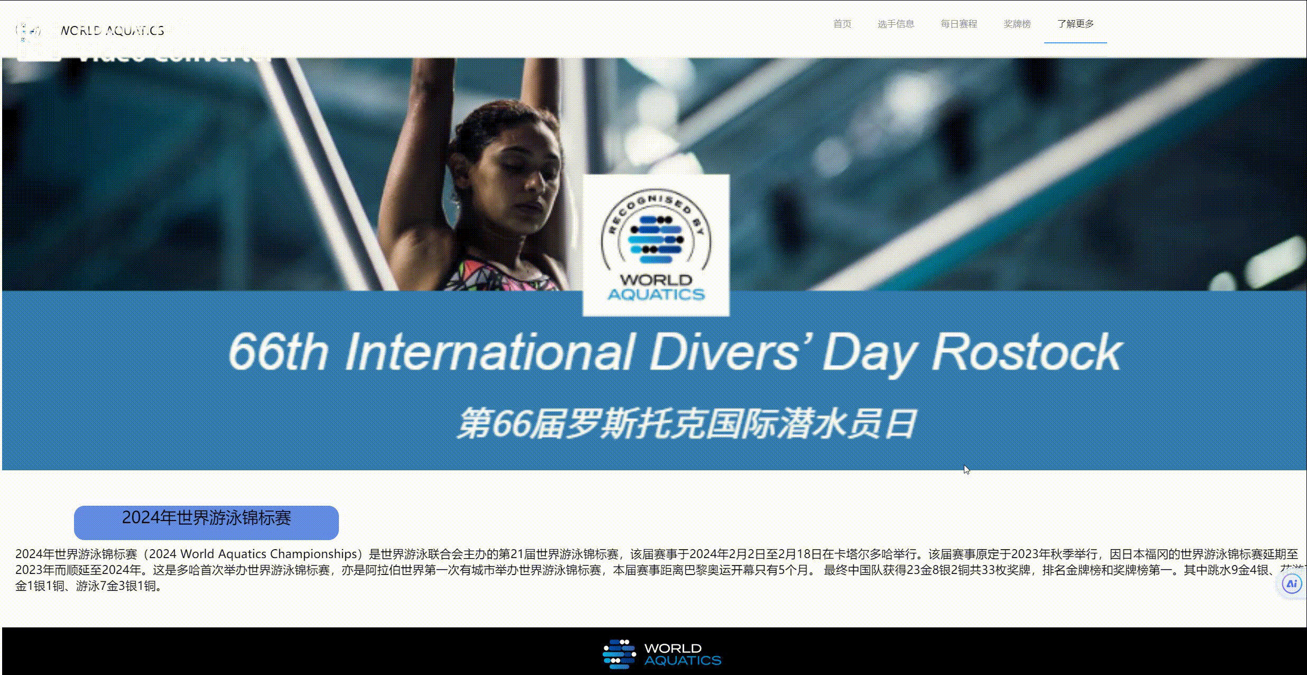Click the Recognised By World Aquatics badge
Screen dimensions: 1307x675
(656, 245)
